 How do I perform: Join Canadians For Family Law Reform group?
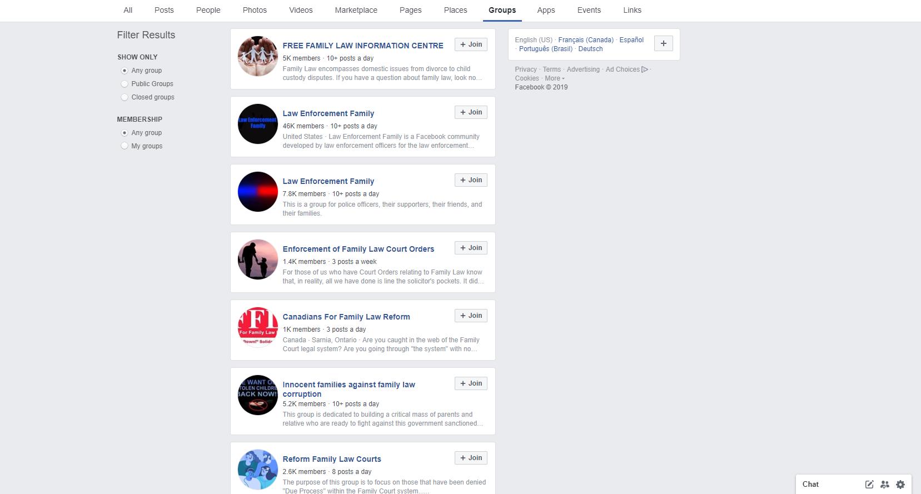point(471,316)
